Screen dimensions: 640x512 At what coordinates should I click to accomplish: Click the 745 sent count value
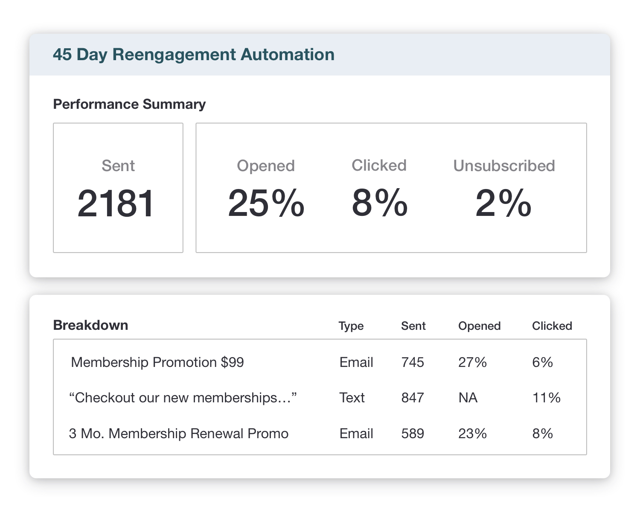413,362
